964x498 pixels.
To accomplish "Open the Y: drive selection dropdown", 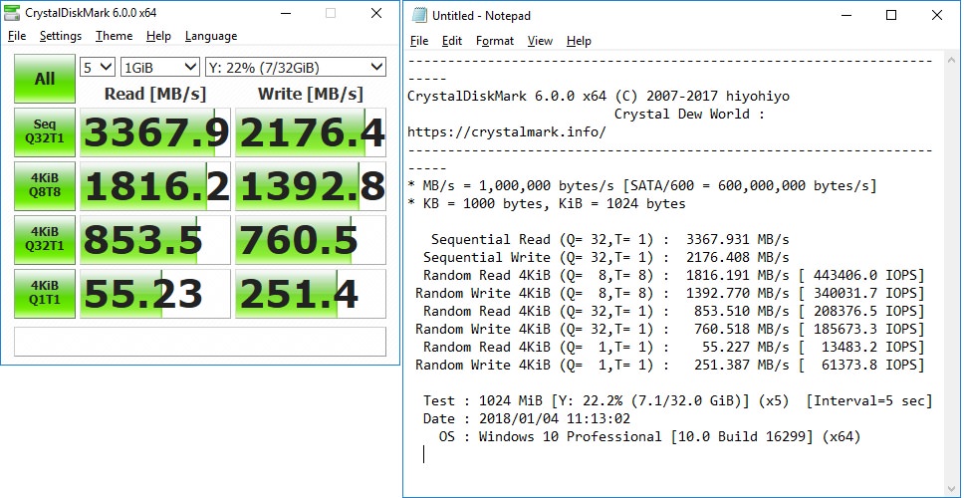I will coord(295,67).
